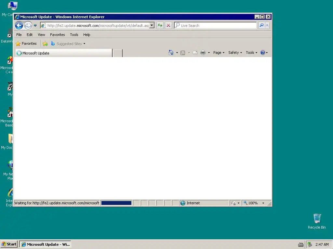Stop loading with the red X button
Image resolution: width=333 pixels, height=249 pixels.
click(168, 25)
